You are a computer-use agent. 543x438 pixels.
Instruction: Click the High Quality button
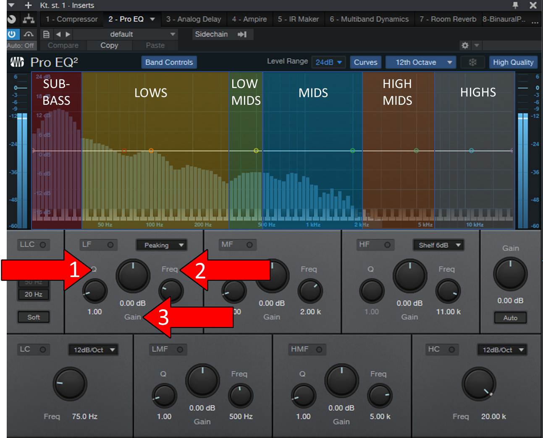pyautogui.click(x=513, y=62)
